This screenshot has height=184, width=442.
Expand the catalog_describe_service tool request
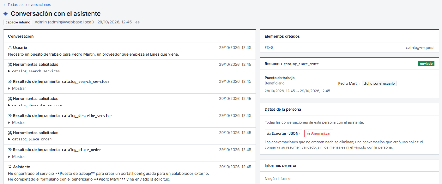pyautogui.click(x=35, y=105)
